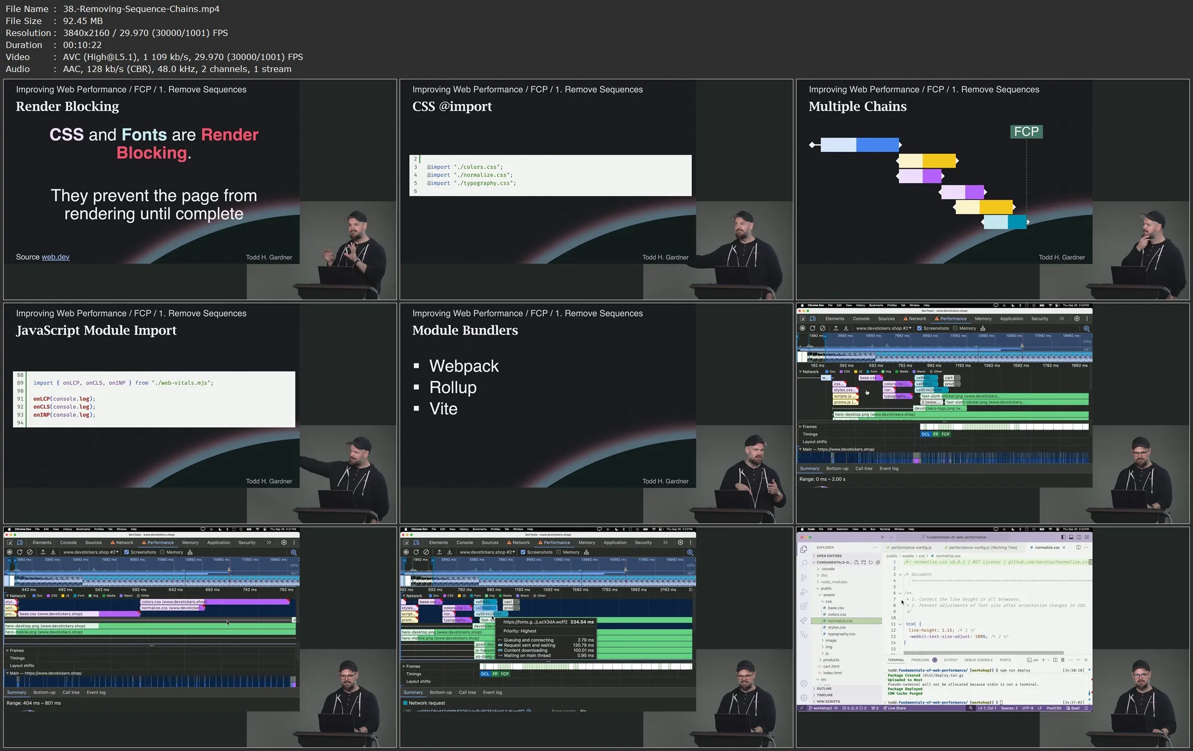Click Spaces: 2 in VS Code status bar
Screen dimensions: 1193x751
coord(1009,708)
